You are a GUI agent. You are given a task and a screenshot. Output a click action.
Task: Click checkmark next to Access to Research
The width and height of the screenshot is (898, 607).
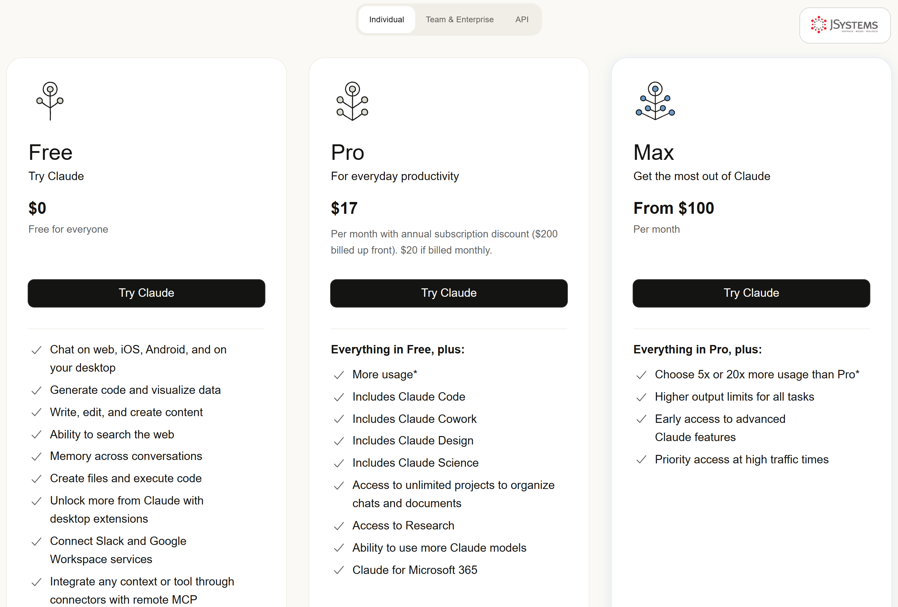339,526
